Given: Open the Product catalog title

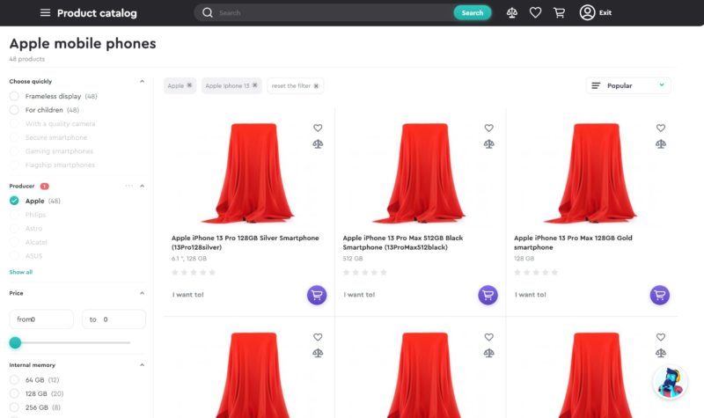Looking at the screenshot, I should pyautogui.click(x=97, y=13).
